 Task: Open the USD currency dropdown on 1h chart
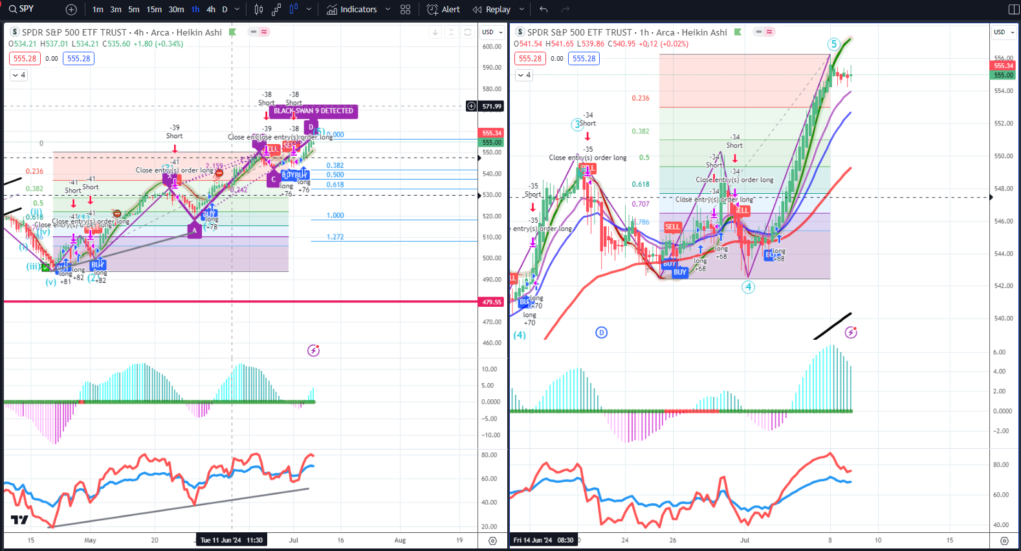(1004, 32)
